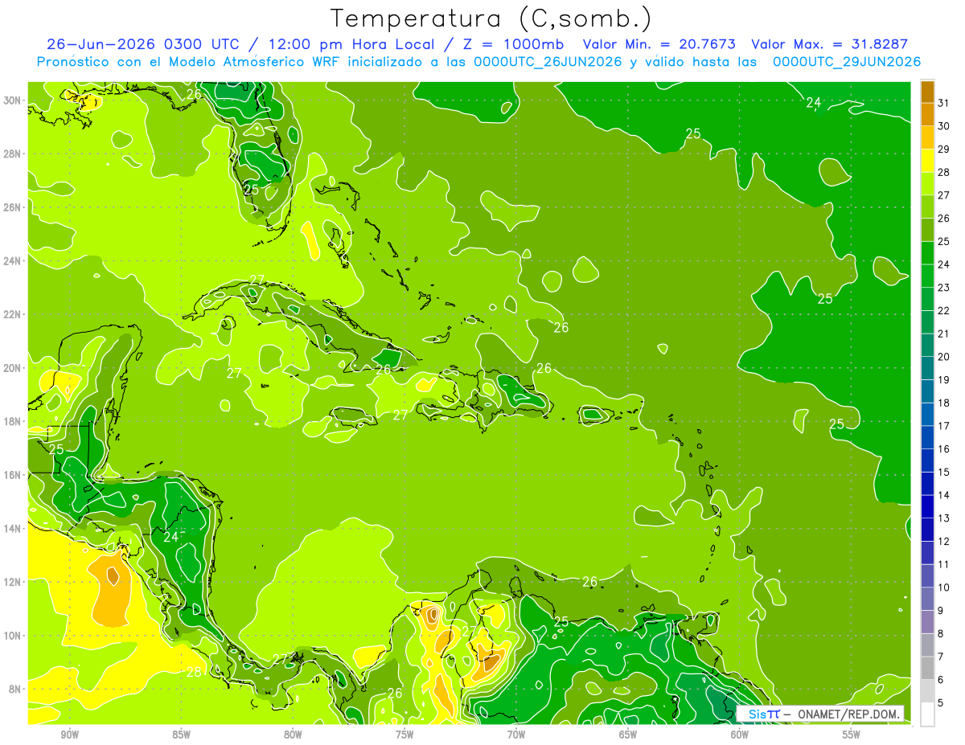Click the legend value label "5"

[941, 703]
